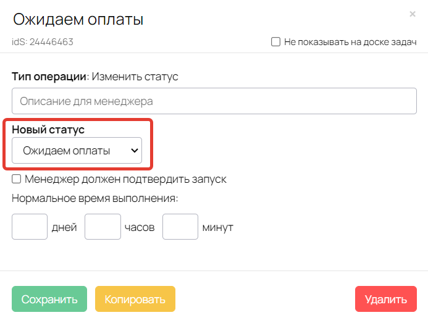This screenshot has height=323, width=428.
Task: Click the yellow 'Копировать' button
Action: (135, 299)
